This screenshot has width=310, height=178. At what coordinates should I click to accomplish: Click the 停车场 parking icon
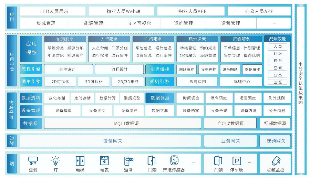(x=236, y=161)
